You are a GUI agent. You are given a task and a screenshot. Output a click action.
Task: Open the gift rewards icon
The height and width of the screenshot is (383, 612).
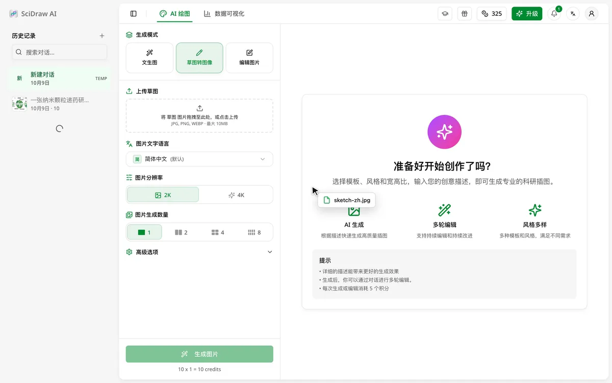pyautogui.click(x=464, y=14)
